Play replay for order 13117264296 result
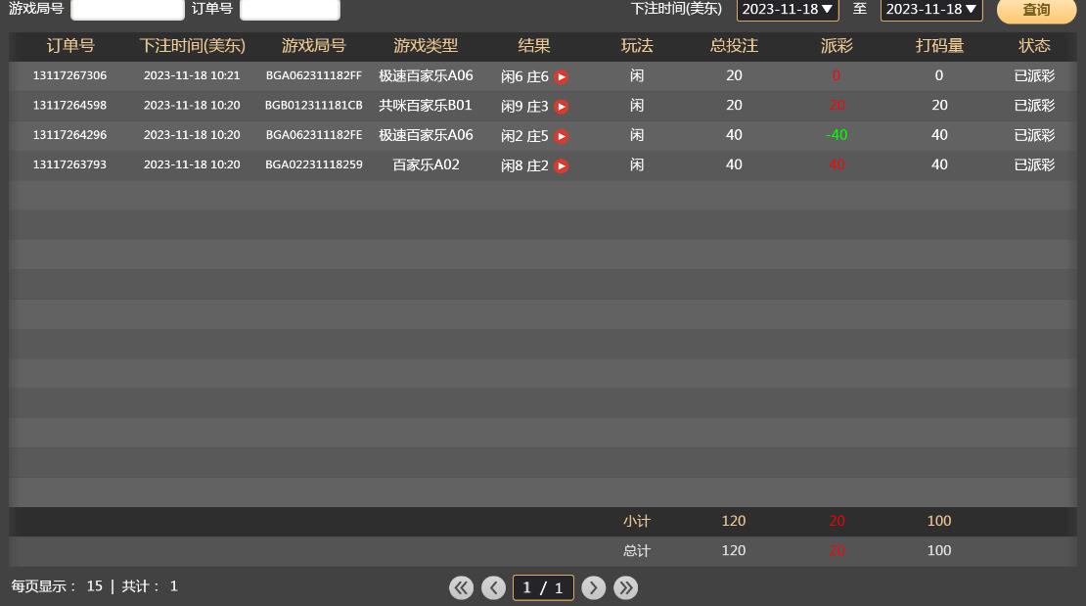1086x606 pixels. (x=562, y=137)
